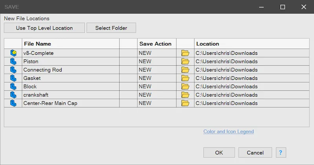Viewport: 314px width, 165px height.
Task: Open folder browser for Center-Rear Main Cap
Action: tap(185, 103)
